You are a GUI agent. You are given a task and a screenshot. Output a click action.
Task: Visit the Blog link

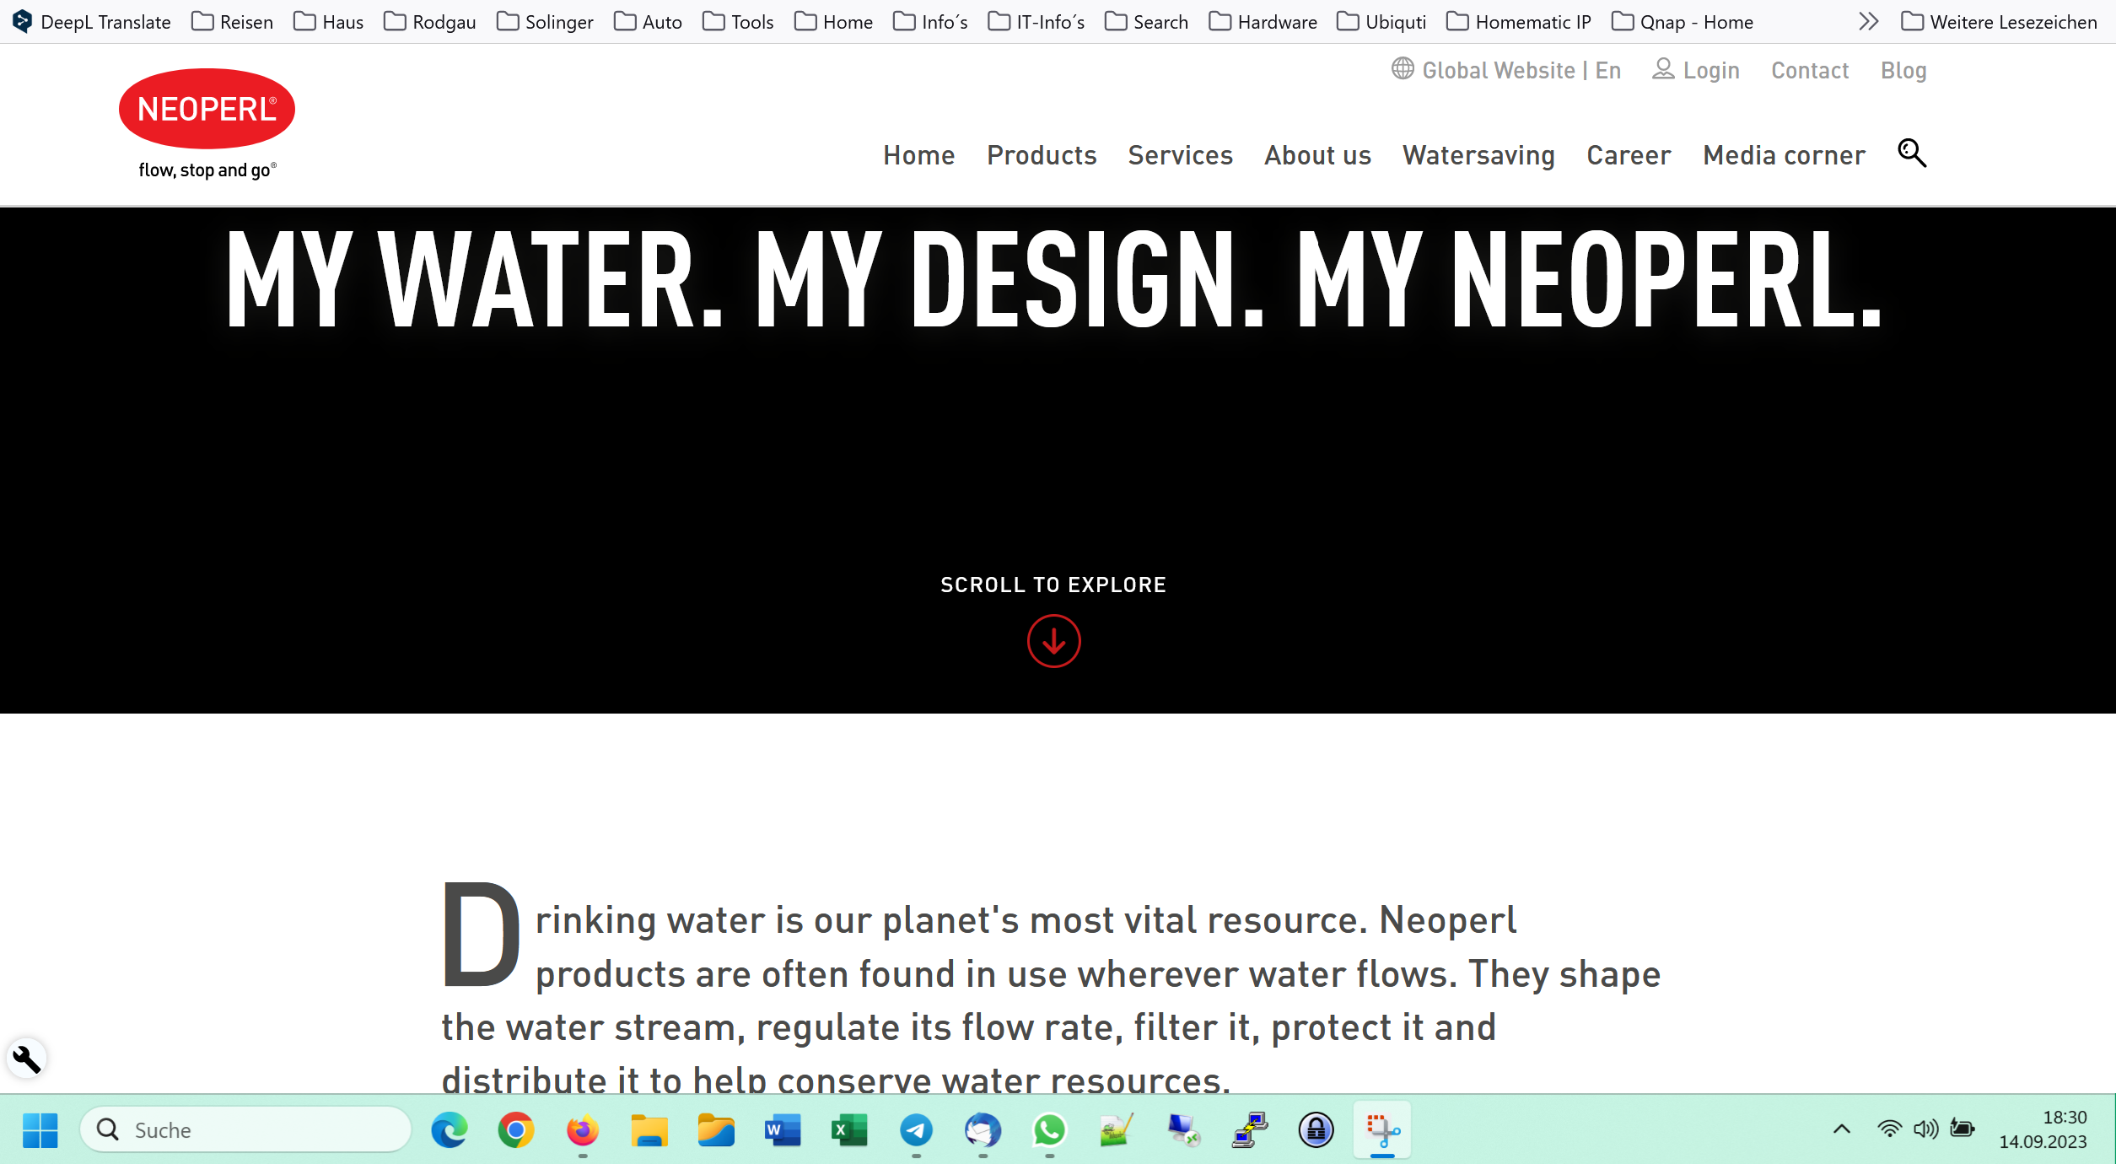(1903, 71)
